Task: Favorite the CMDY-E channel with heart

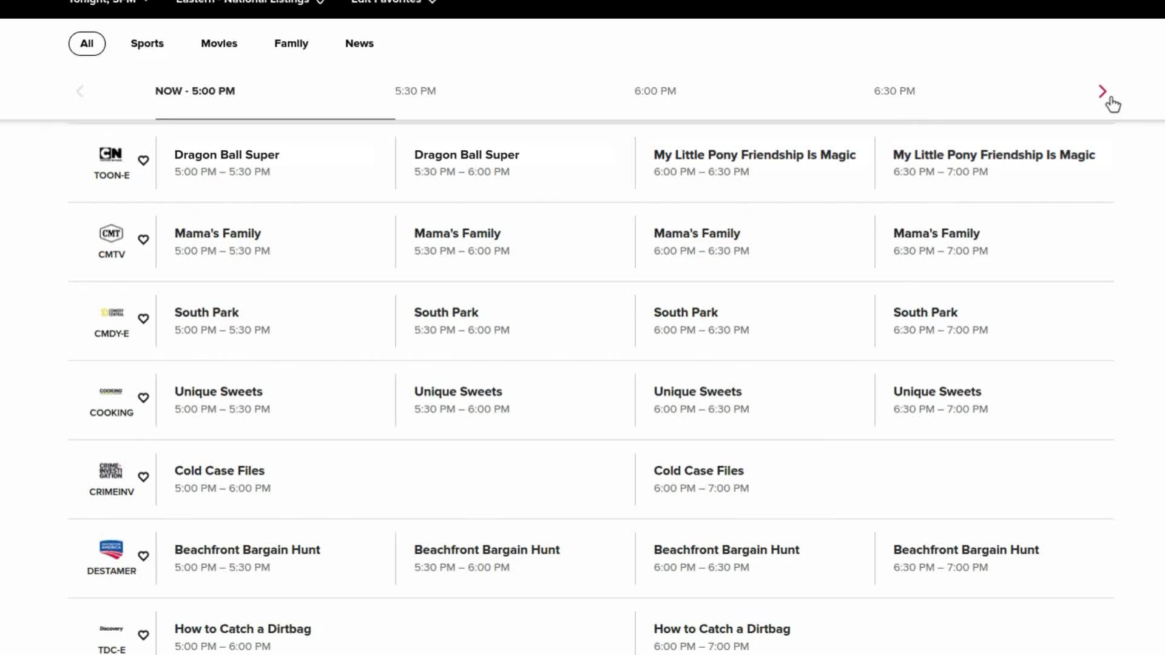Action: (x=143, y=318)
